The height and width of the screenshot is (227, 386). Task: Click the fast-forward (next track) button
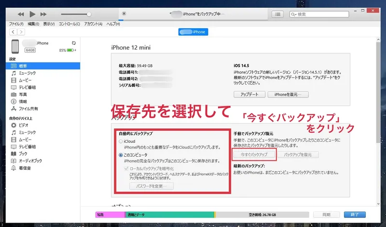click(x=44, y=14)
